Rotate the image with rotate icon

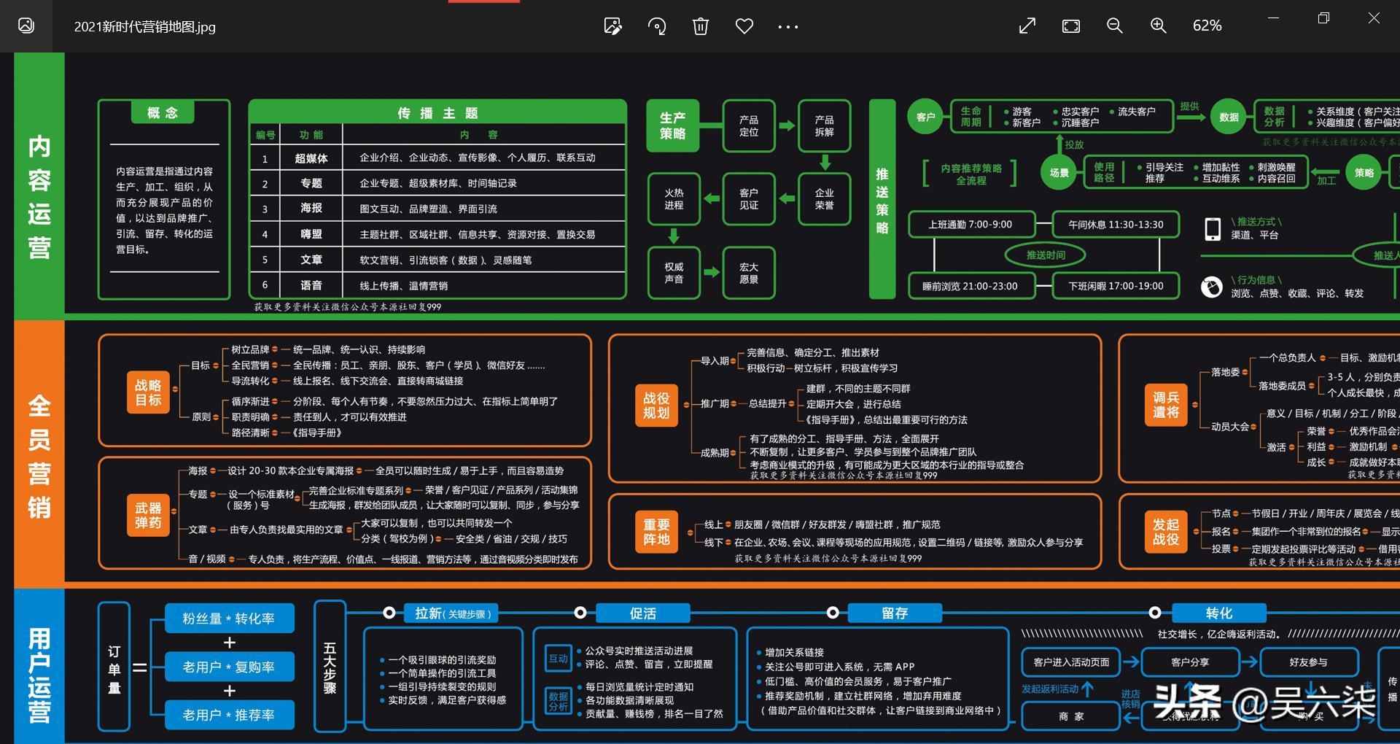[657, 26]
